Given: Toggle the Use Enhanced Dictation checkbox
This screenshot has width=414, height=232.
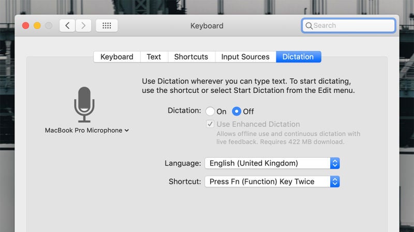Looking at the screenshot, I should coord(210,124).
